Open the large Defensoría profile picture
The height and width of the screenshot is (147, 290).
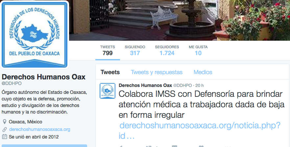click(35, 34)
